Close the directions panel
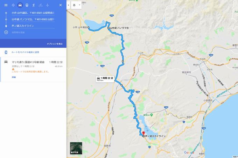Screen dimensions: 238x158 pos(61,5)
